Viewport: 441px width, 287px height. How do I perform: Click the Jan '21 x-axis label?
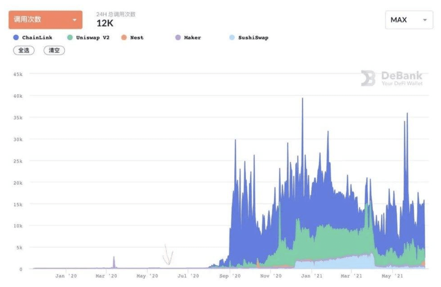tap(312, 276)
